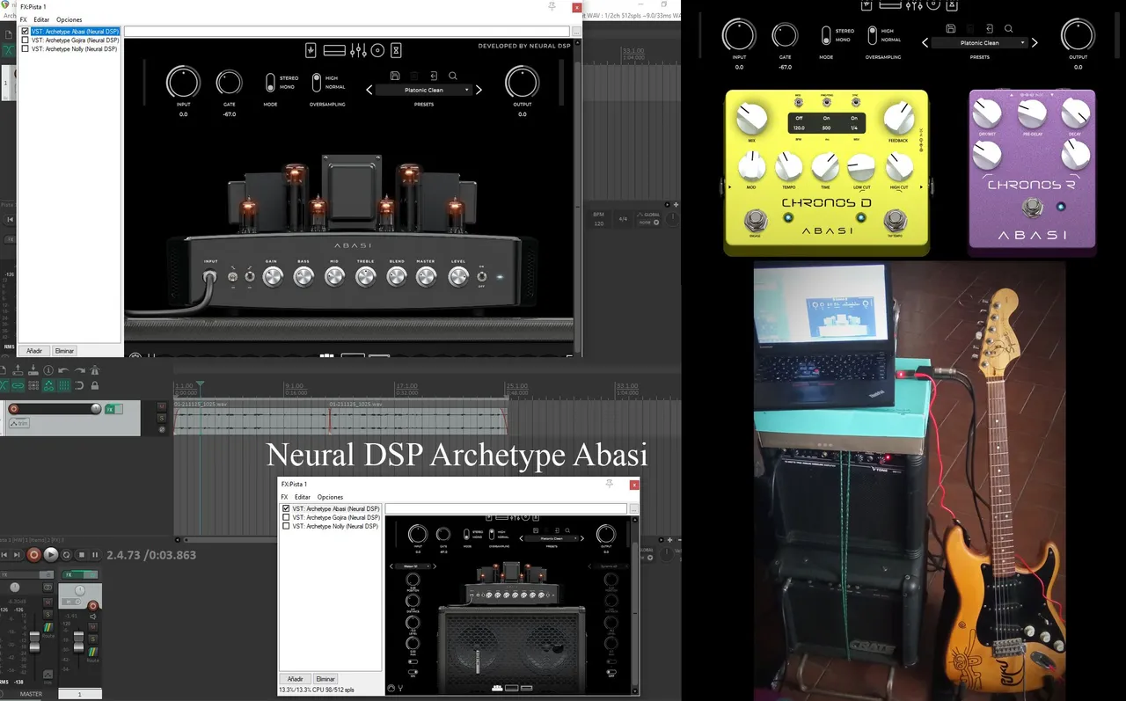Image resolution: width=1126 pixels, height=701 pixels.
Task: Open FX menu in small FX window
Action: click(284, 497)
